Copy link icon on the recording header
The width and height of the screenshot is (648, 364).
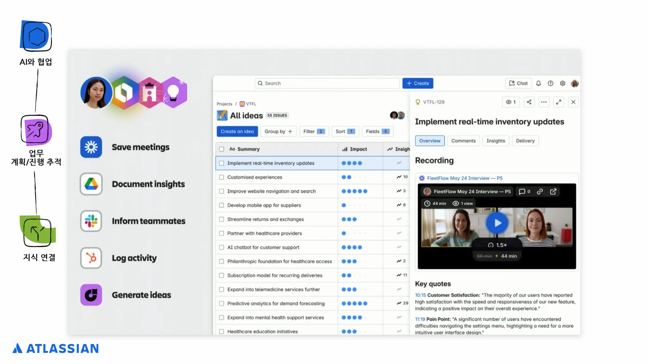(x=540, y=191)
